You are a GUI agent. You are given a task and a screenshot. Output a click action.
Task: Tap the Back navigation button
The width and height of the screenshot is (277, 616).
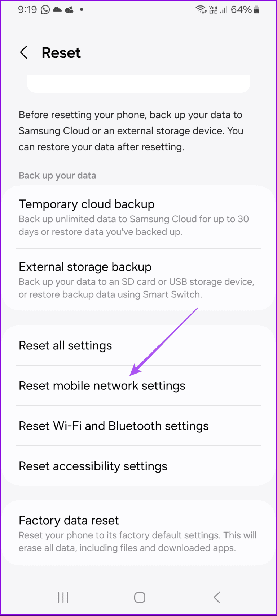(x=216, y=597)
